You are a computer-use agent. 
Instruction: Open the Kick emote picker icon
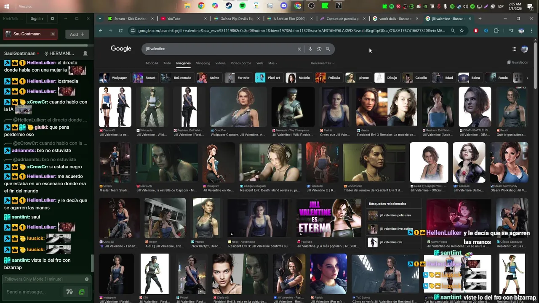click(x=82, y=292)
